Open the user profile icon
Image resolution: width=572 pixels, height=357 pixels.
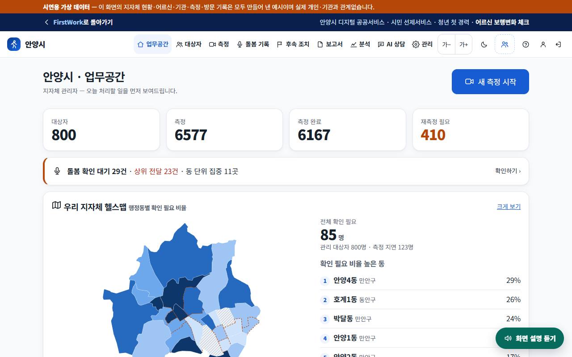coord(543,44)
